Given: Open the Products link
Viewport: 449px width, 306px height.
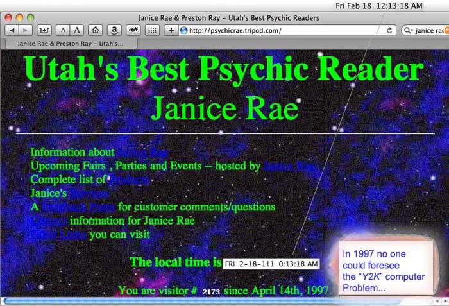Looking at the screenshot, I should click(x=129, y=180).
